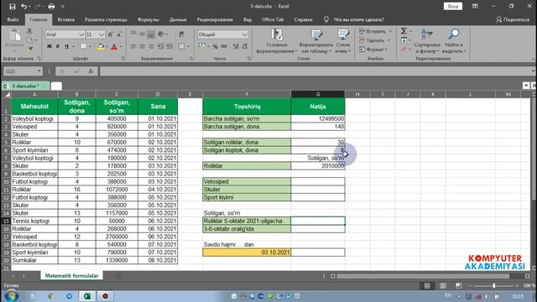Cut selection with the scissors icon
The width and height of the screenshot is (537, 302).
pos(30,31)
